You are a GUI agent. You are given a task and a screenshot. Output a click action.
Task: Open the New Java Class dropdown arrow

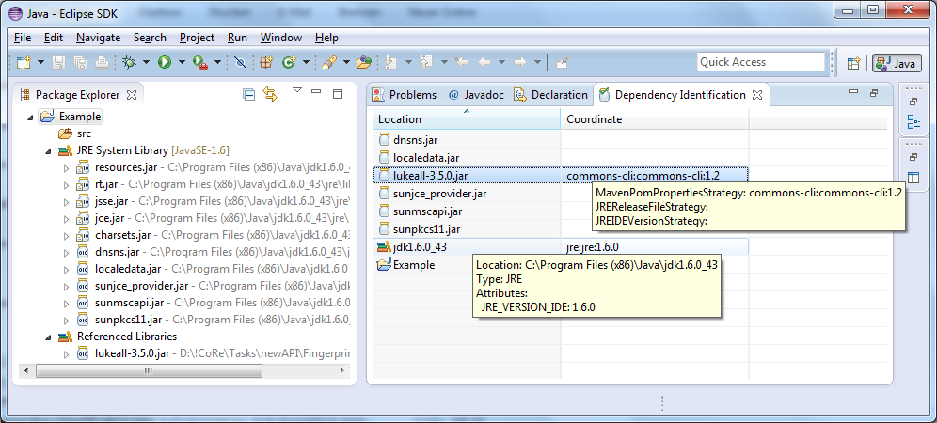(306, 62)
